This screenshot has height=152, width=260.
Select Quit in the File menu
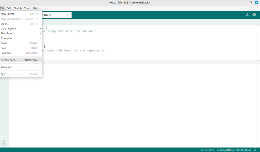(21, 74)
